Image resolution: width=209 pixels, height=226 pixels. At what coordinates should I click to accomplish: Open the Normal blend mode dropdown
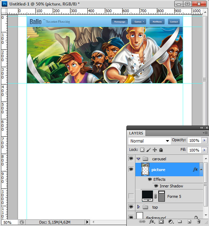150,141
